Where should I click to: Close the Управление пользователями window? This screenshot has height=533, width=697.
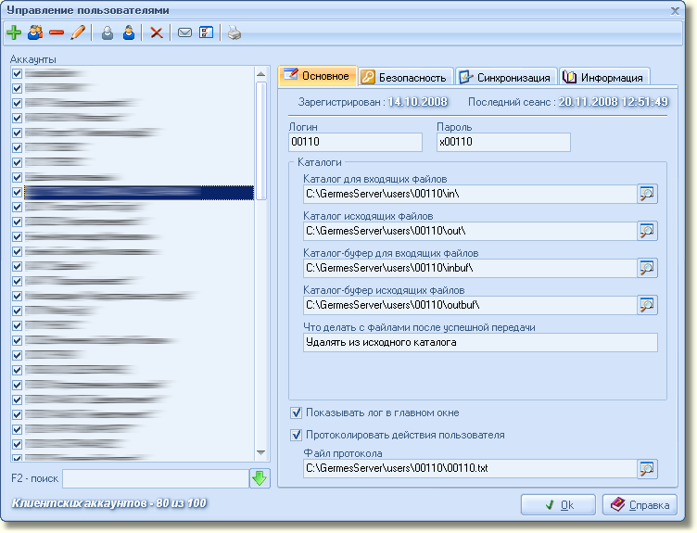click(675, 11)
